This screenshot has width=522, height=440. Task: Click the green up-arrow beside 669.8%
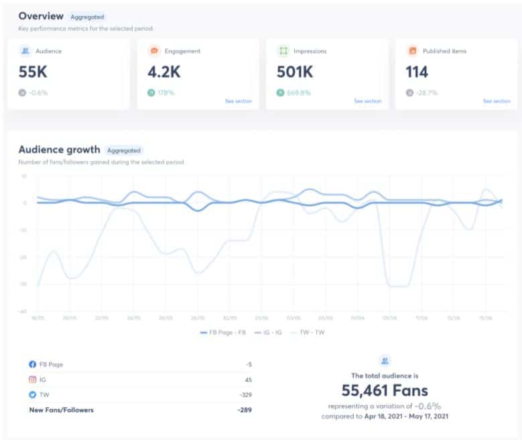click(x=280, y=93)
